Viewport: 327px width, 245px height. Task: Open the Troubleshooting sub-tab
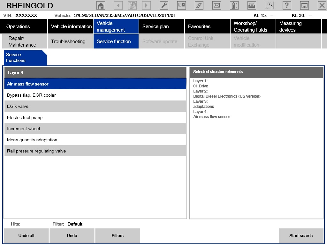tap(71, 41)
